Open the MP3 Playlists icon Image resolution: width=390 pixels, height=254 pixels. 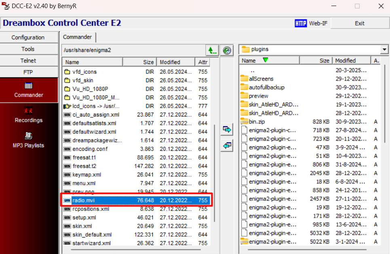pyautogui.click(x=29, y=136)
